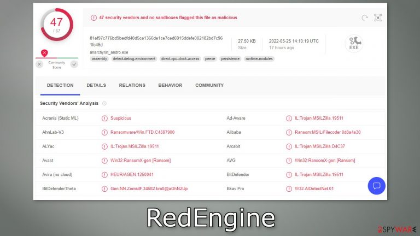
Task: Click the reanalyze refresh icon
Action: (x=365, y=17)
